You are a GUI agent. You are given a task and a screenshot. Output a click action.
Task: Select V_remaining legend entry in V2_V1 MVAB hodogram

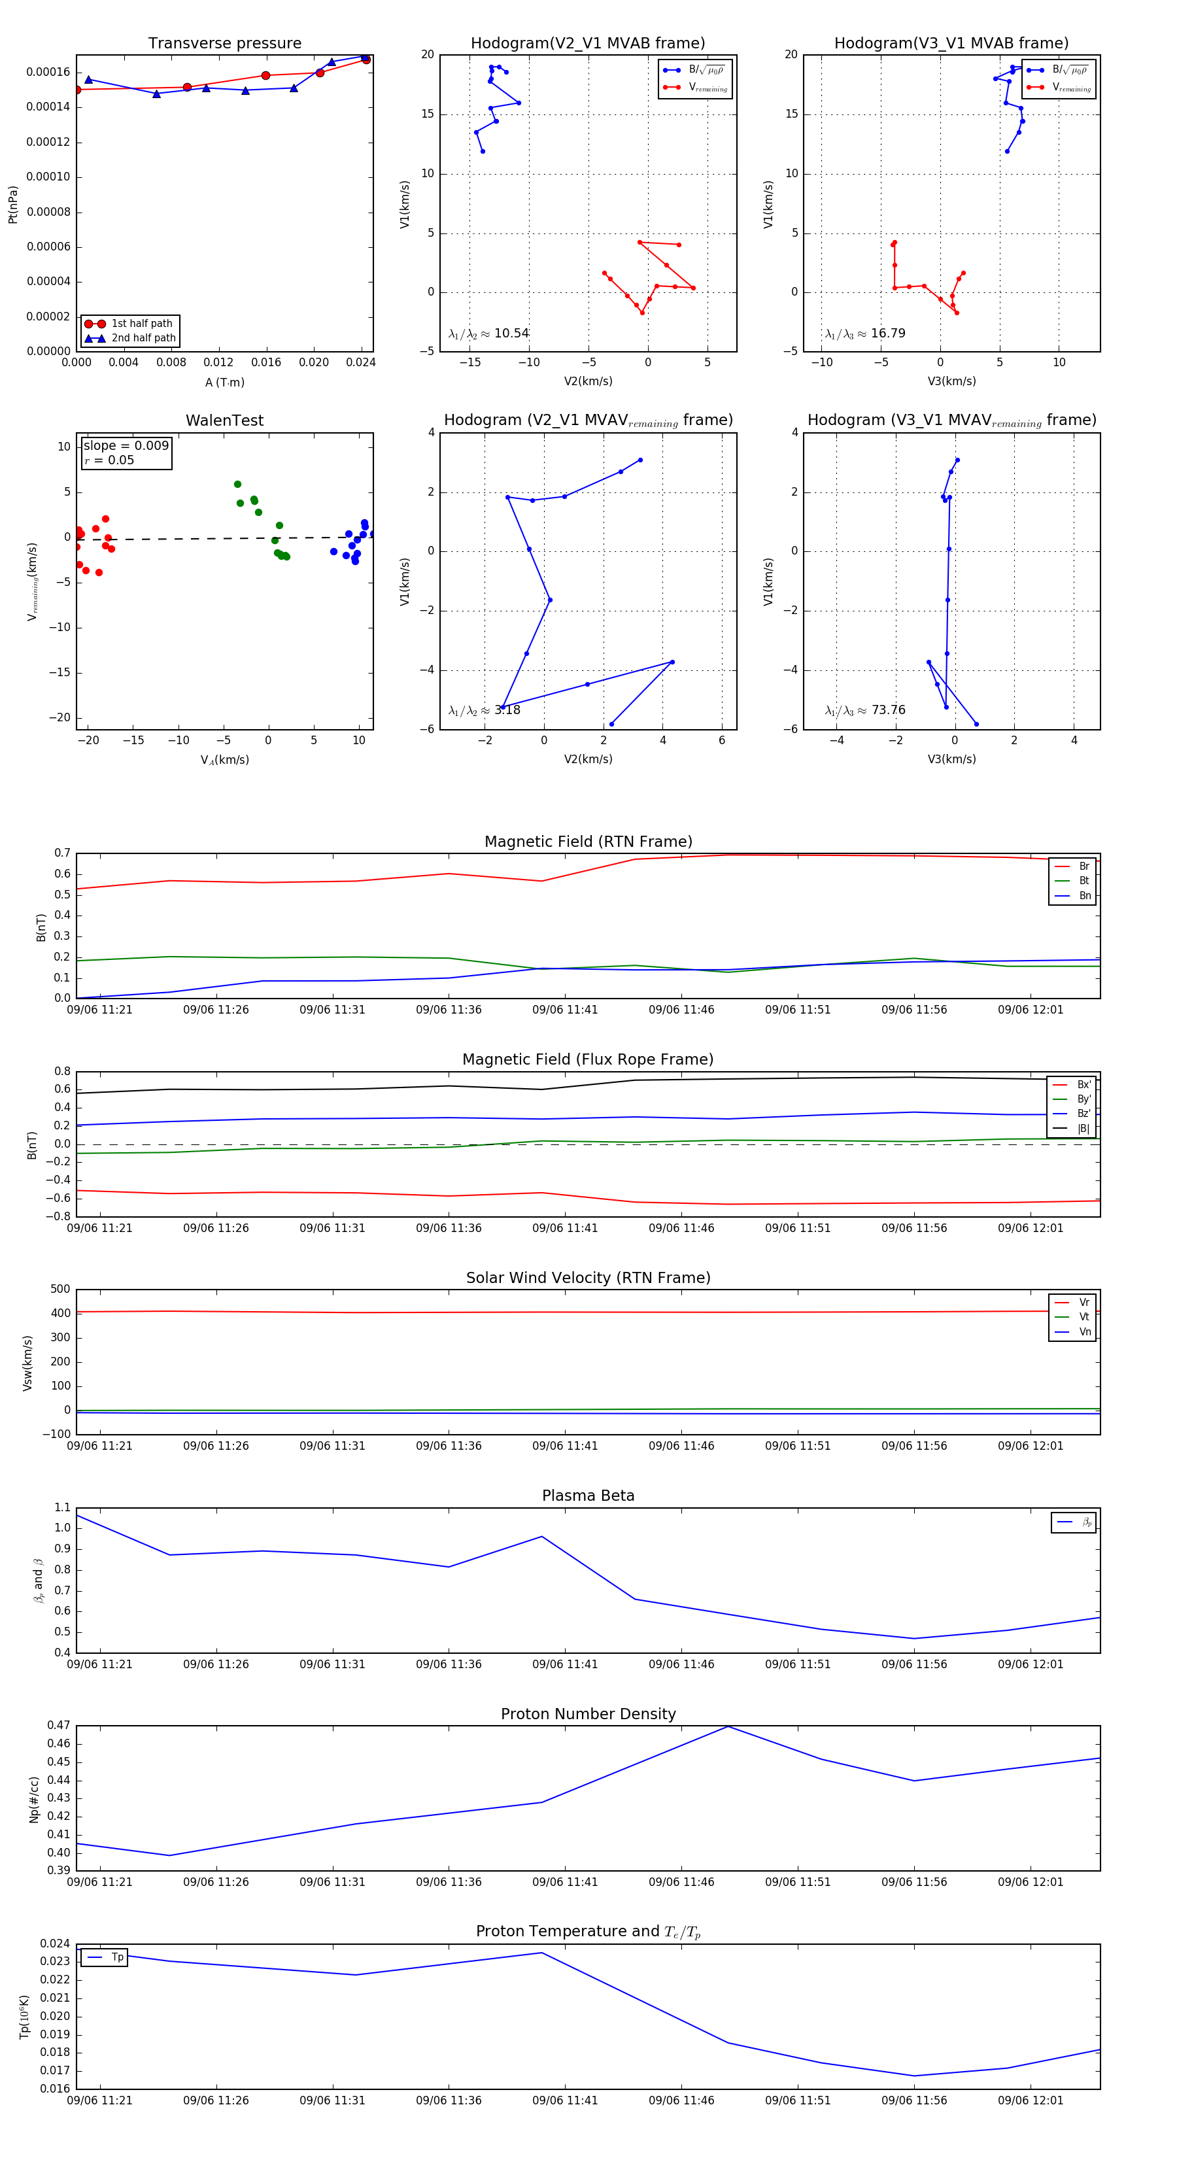click(x=695, y=87)
